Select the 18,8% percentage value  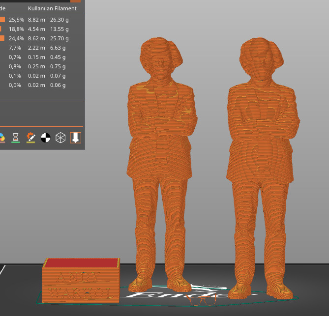tap(16, 29)
